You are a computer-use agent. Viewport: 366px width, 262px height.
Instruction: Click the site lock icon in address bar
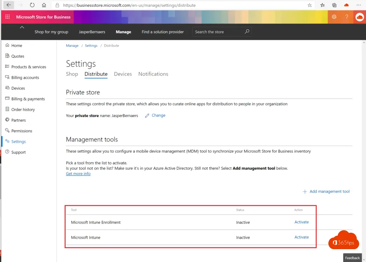(57, 5)
